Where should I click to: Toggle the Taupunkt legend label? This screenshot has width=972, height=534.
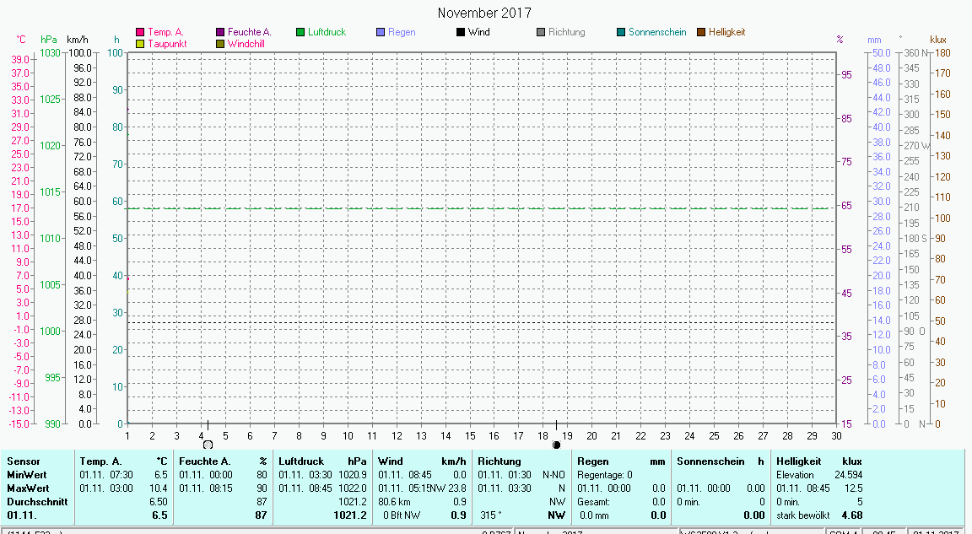tap(167, 44)
